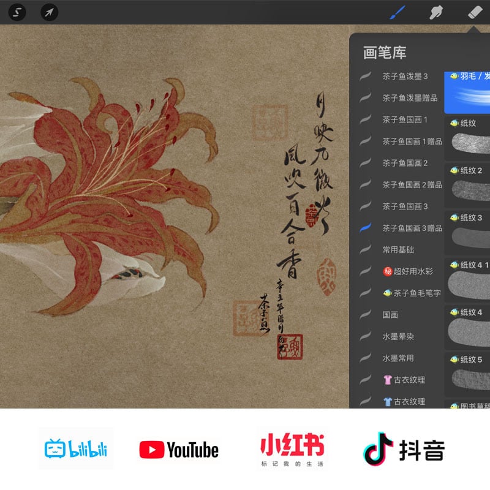Click the blue stroke icon beside 茶子鱼国画 3 赠品
Viewport: 490px width, 490px height.
[365, 228]
